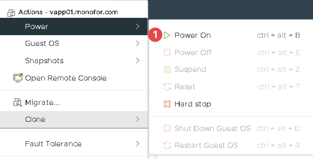Open the Fault Tolerance submenu arrow
Viewport: 313px width, 159px height.
click(138, 144)
